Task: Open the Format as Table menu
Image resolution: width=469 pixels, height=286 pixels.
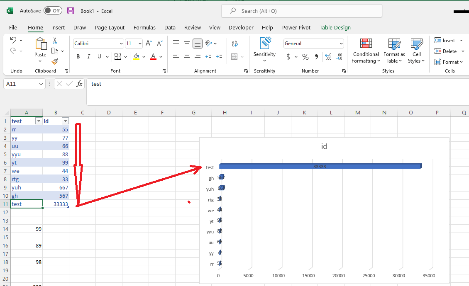Action: (394, 51)
